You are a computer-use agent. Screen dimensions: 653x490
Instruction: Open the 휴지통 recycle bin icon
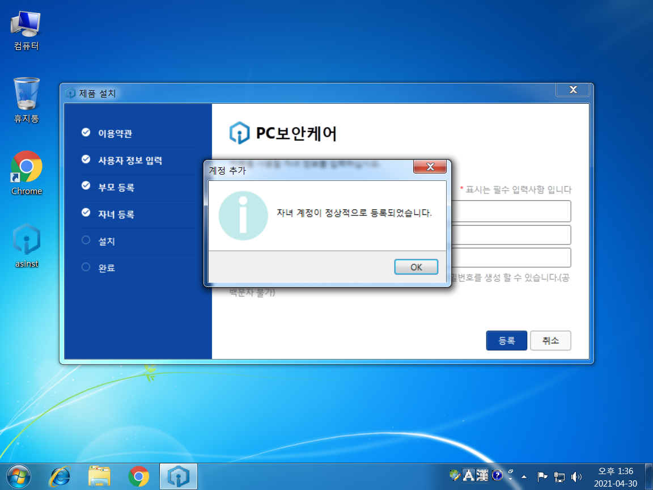point(26,100)
